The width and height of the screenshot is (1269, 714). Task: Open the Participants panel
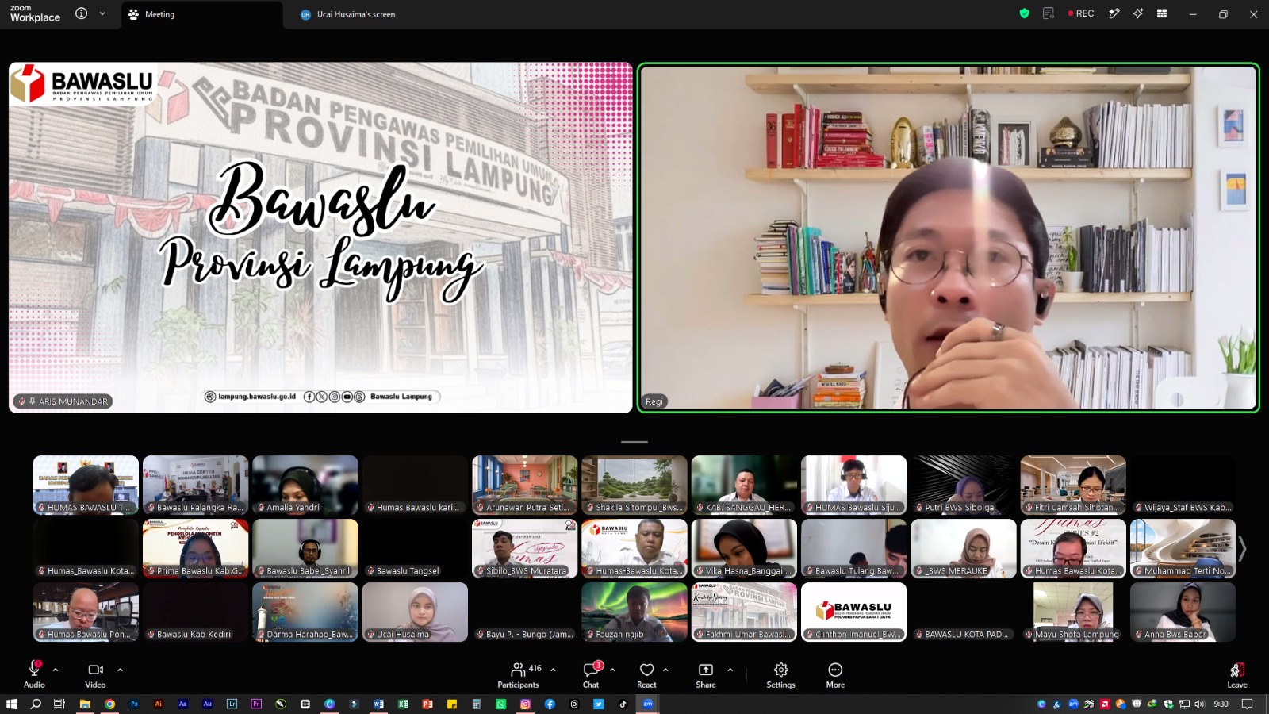[518, 675]
